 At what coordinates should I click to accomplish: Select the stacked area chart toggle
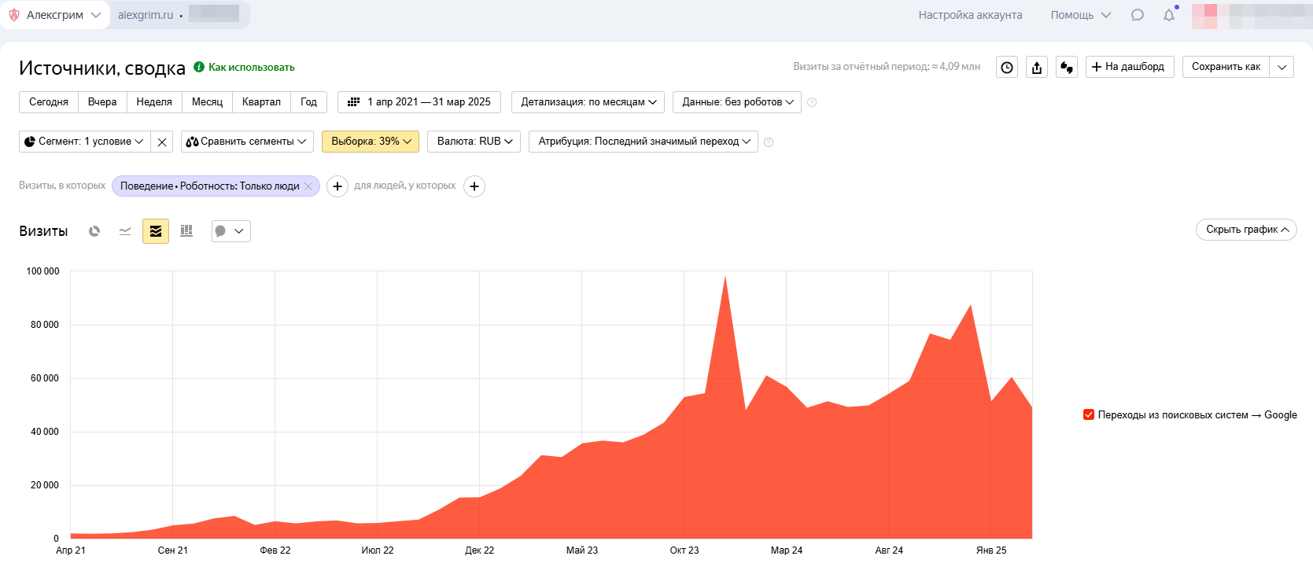click(x=156, y=231)
